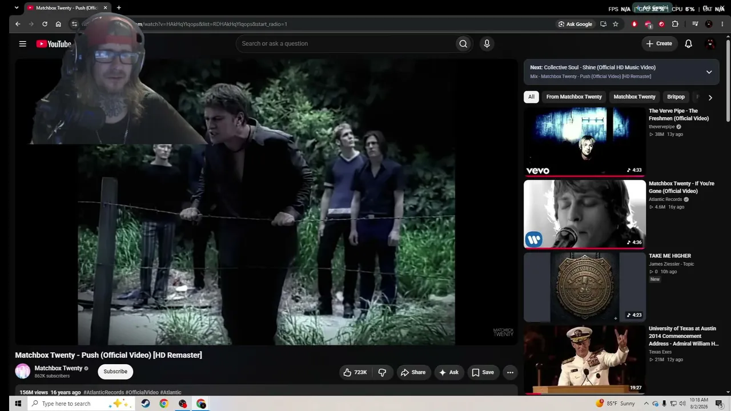This screenshot has height=411, width=731.
Task: Expand the Mix playlist panel
Action: point(709,72)
